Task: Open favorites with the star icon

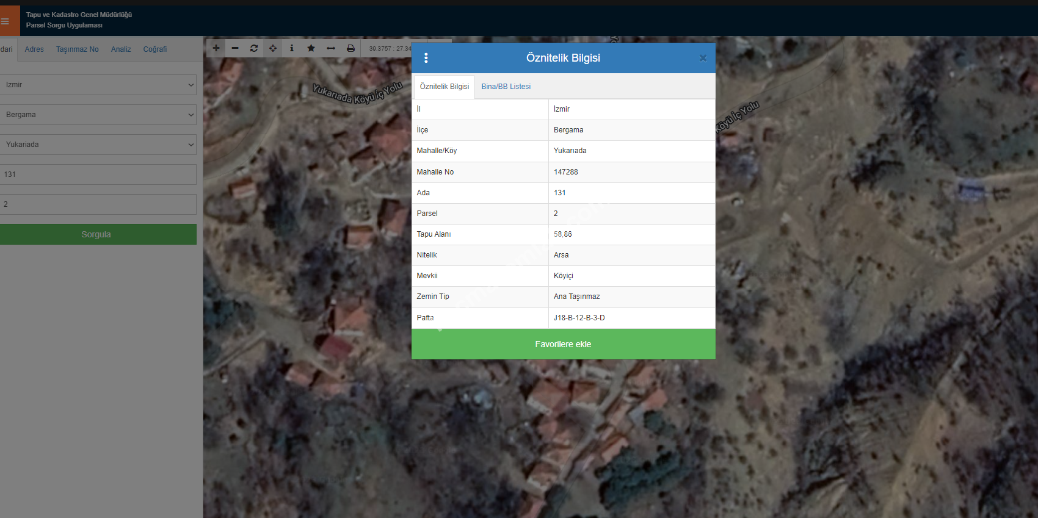Action: 311,48
